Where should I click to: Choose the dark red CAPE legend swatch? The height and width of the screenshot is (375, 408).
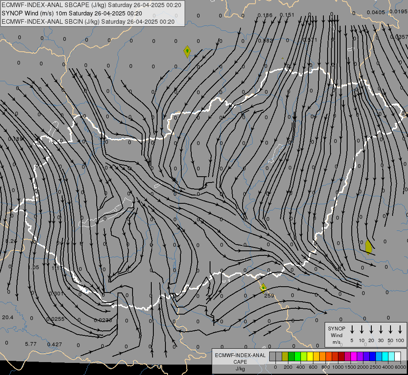pyautogui.click(x=341, y=357)
